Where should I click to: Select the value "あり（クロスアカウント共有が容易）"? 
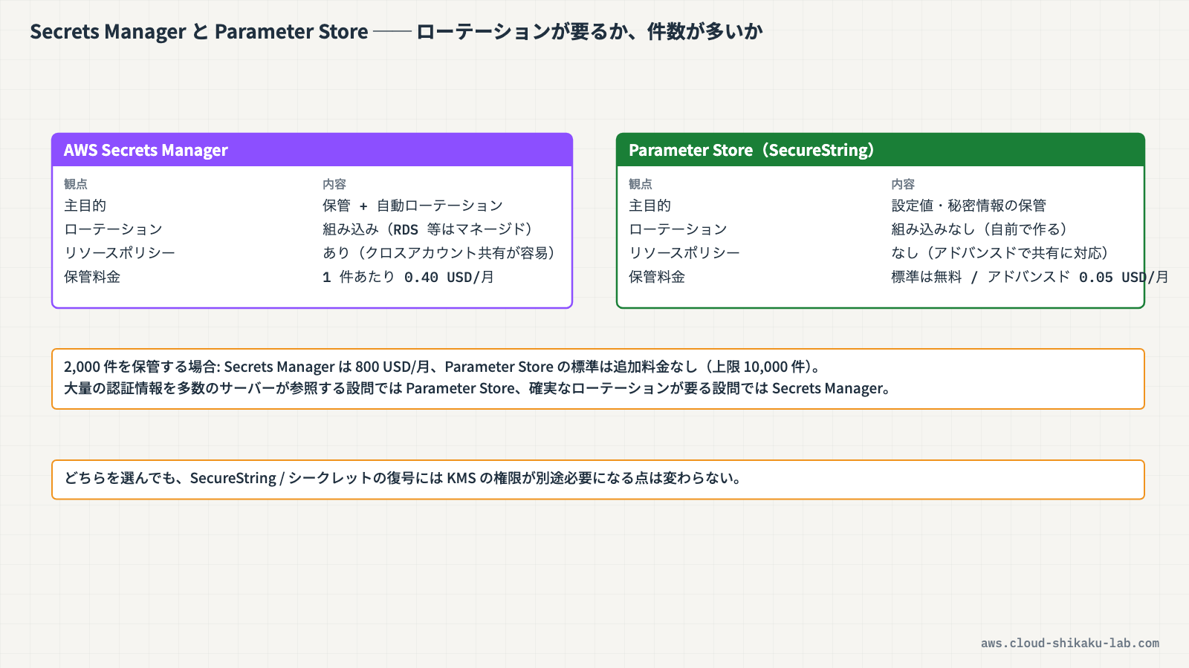tap(438, 253)
